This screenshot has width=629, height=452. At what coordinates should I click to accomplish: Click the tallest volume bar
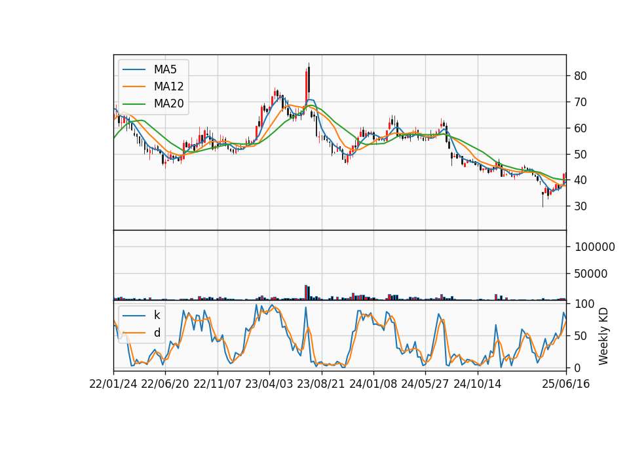click(306, 292)
